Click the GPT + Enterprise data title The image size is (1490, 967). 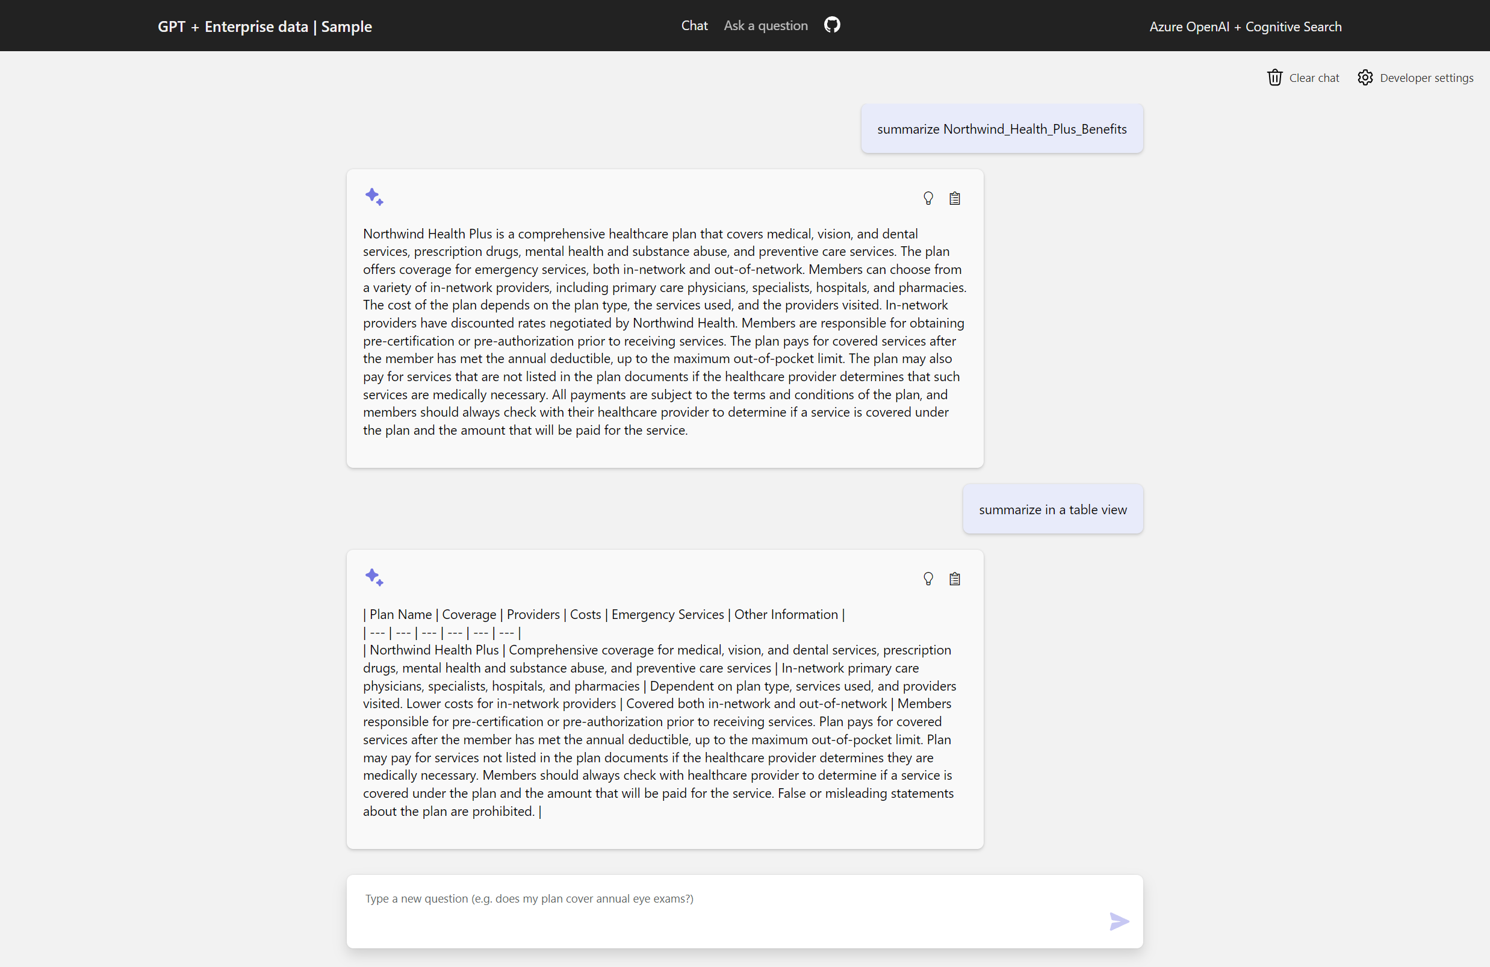tap(265, 26)
